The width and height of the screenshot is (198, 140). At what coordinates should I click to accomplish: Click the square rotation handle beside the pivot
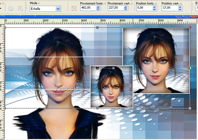pyautogui.click(x=114, y=68)
